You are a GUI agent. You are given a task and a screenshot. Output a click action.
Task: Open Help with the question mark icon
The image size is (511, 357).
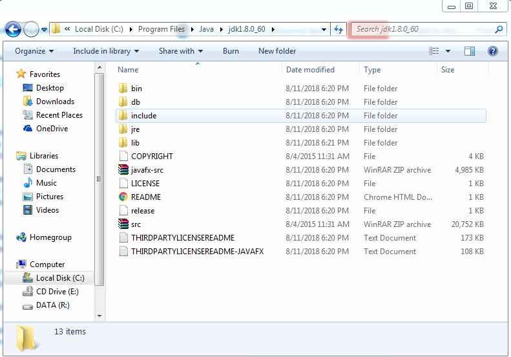[492, 51]
